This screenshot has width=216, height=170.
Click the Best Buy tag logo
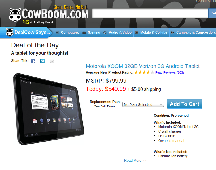[x=26, y=22]
